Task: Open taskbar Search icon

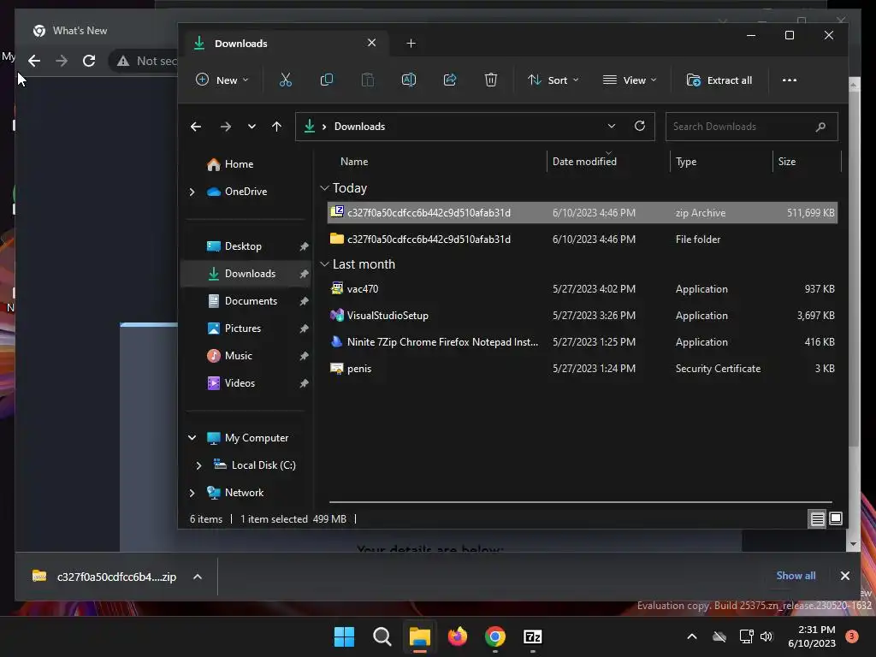Action: (382, 636)
